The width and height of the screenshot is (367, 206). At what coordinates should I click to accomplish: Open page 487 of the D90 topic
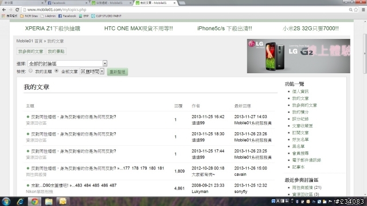pos(113,185)
